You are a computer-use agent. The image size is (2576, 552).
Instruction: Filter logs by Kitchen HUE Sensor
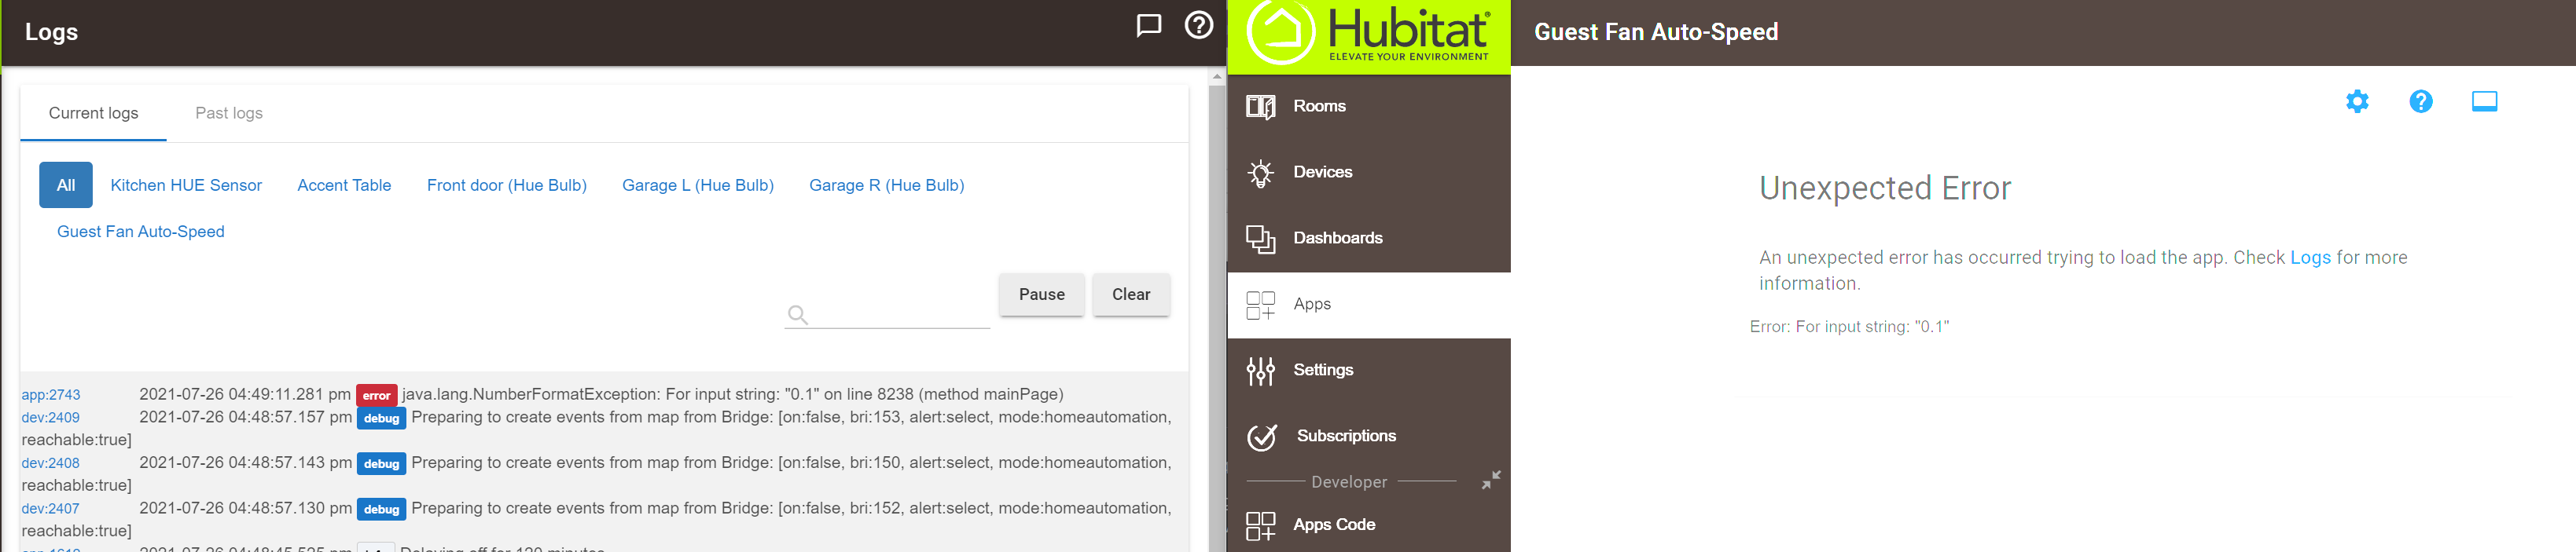coord(186,185)
